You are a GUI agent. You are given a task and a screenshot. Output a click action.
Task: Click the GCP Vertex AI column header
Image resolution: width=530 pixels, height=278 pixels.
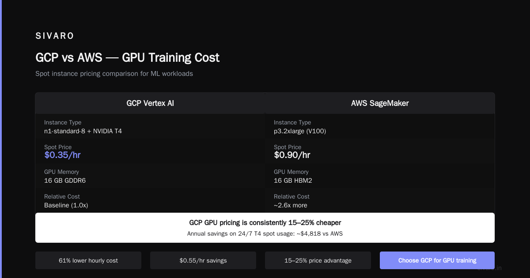150,103
